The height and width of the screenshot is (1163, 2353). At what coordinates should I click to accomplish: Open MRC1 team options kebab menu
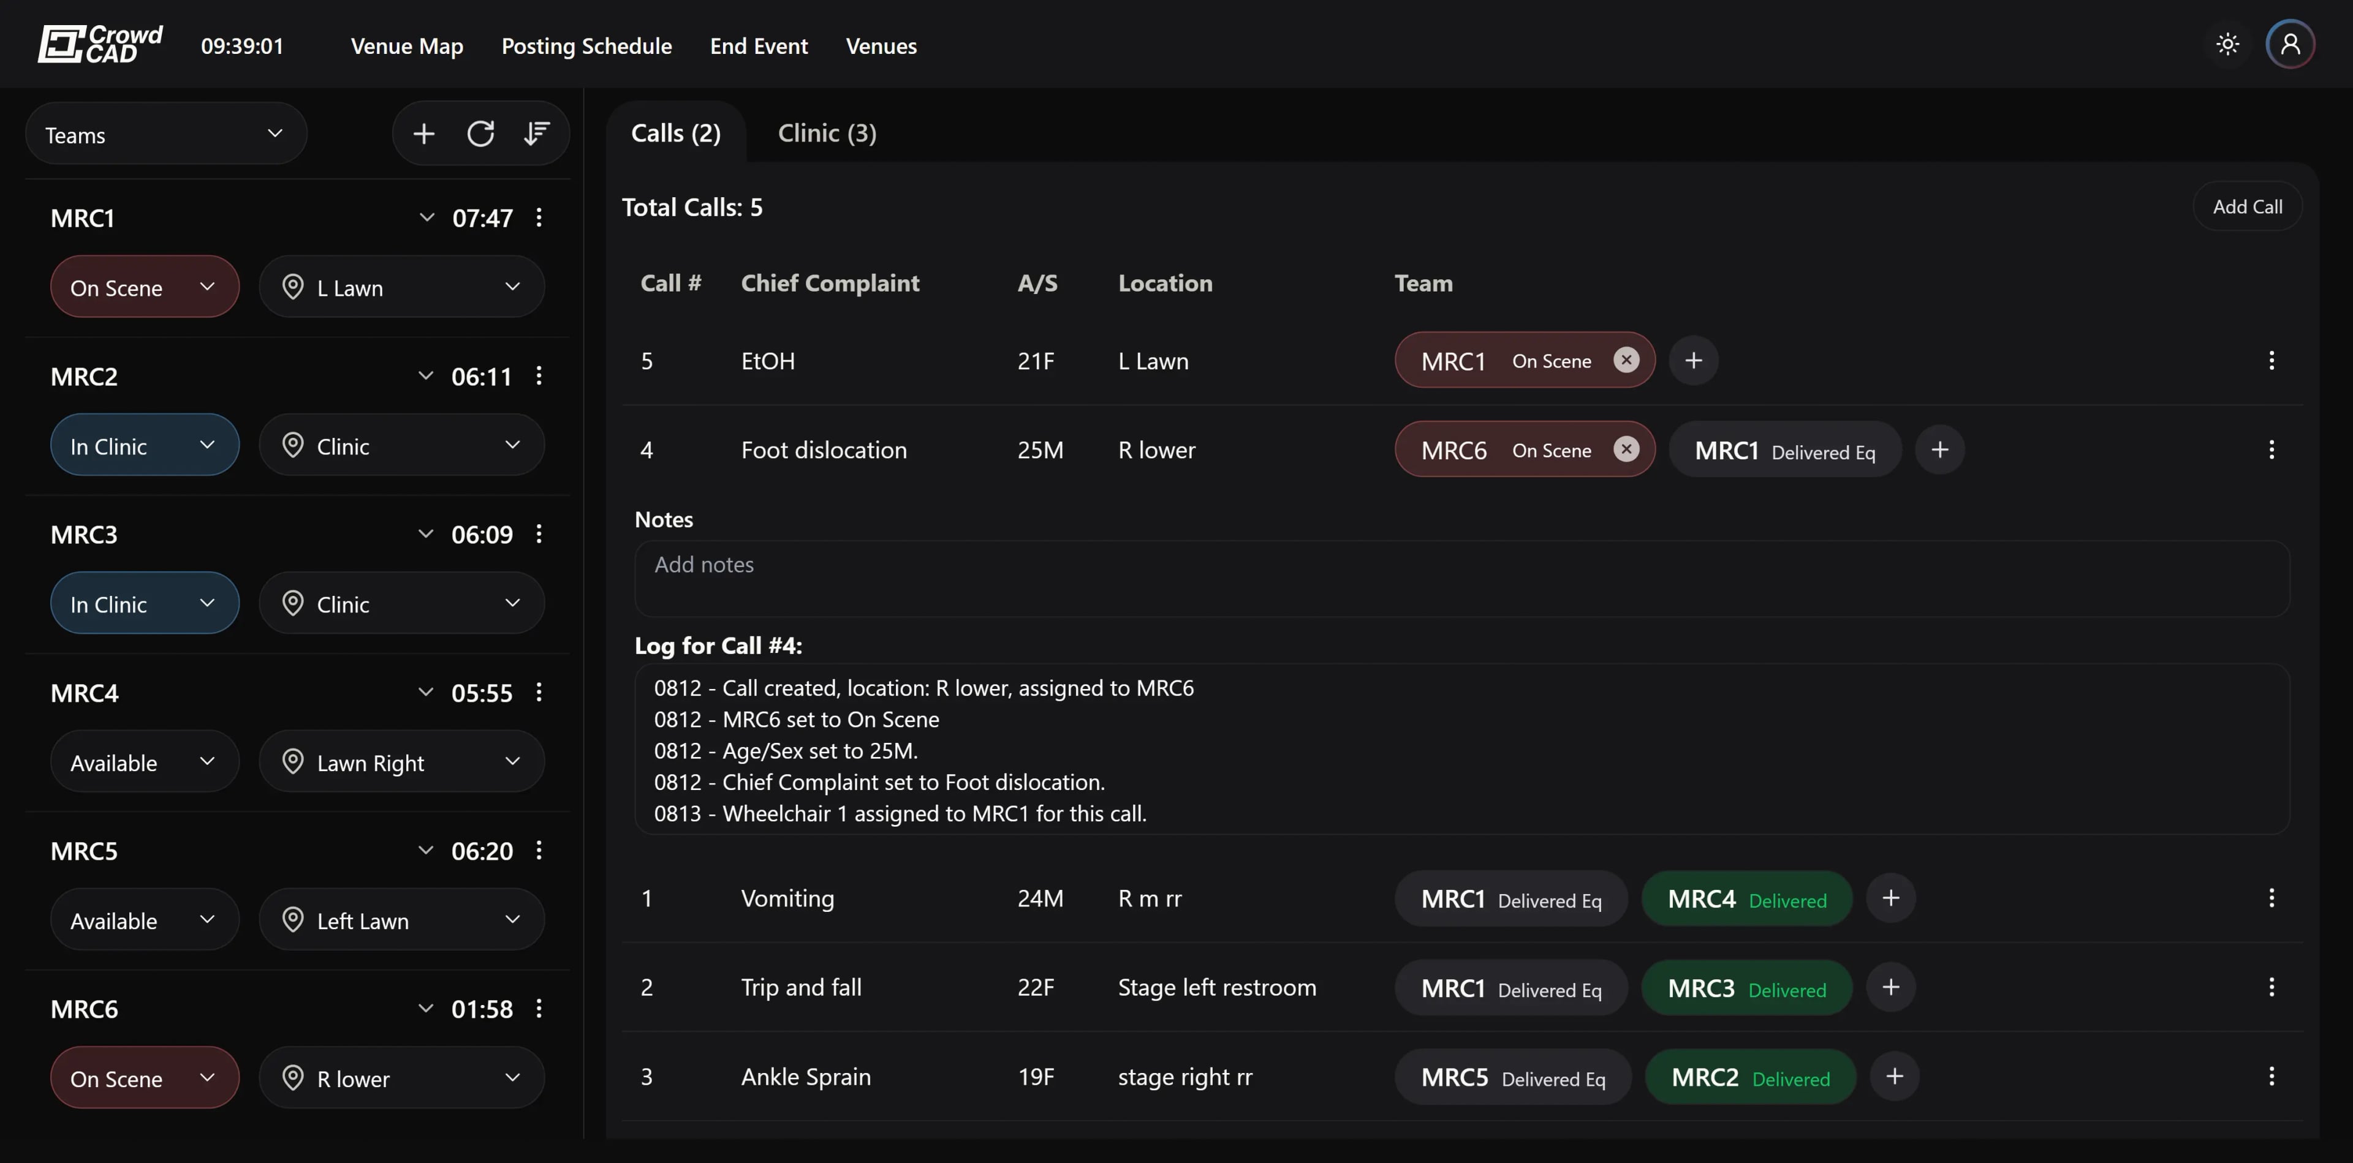[539, 217]
